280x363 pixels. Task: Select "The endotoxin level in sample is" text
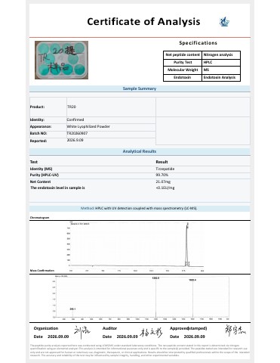pyautogui.click(x=57, y=188)
